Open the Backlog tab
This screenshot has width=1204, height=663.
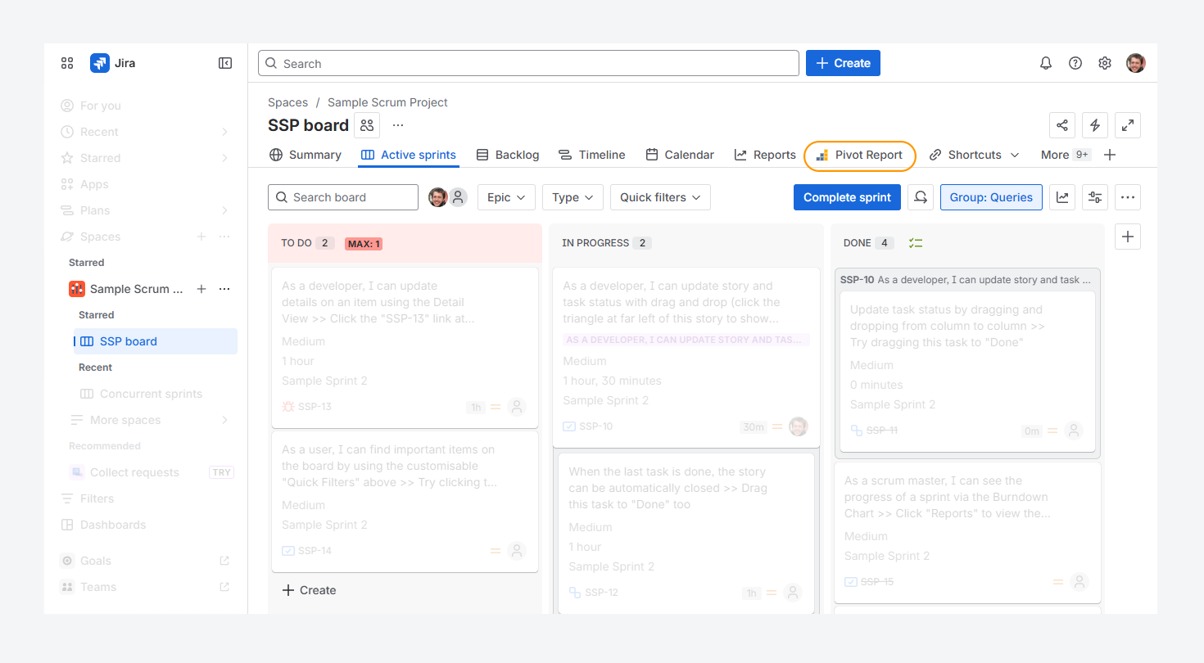point(508,155)
